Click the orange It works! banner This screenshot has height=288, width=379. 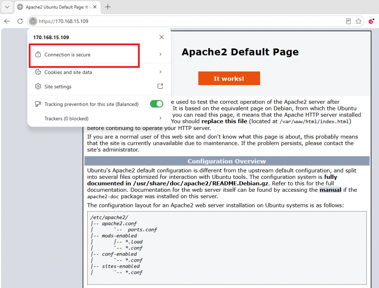pos(229,78)
